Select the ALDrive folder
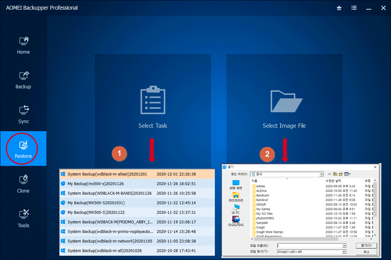 [259, 191]
